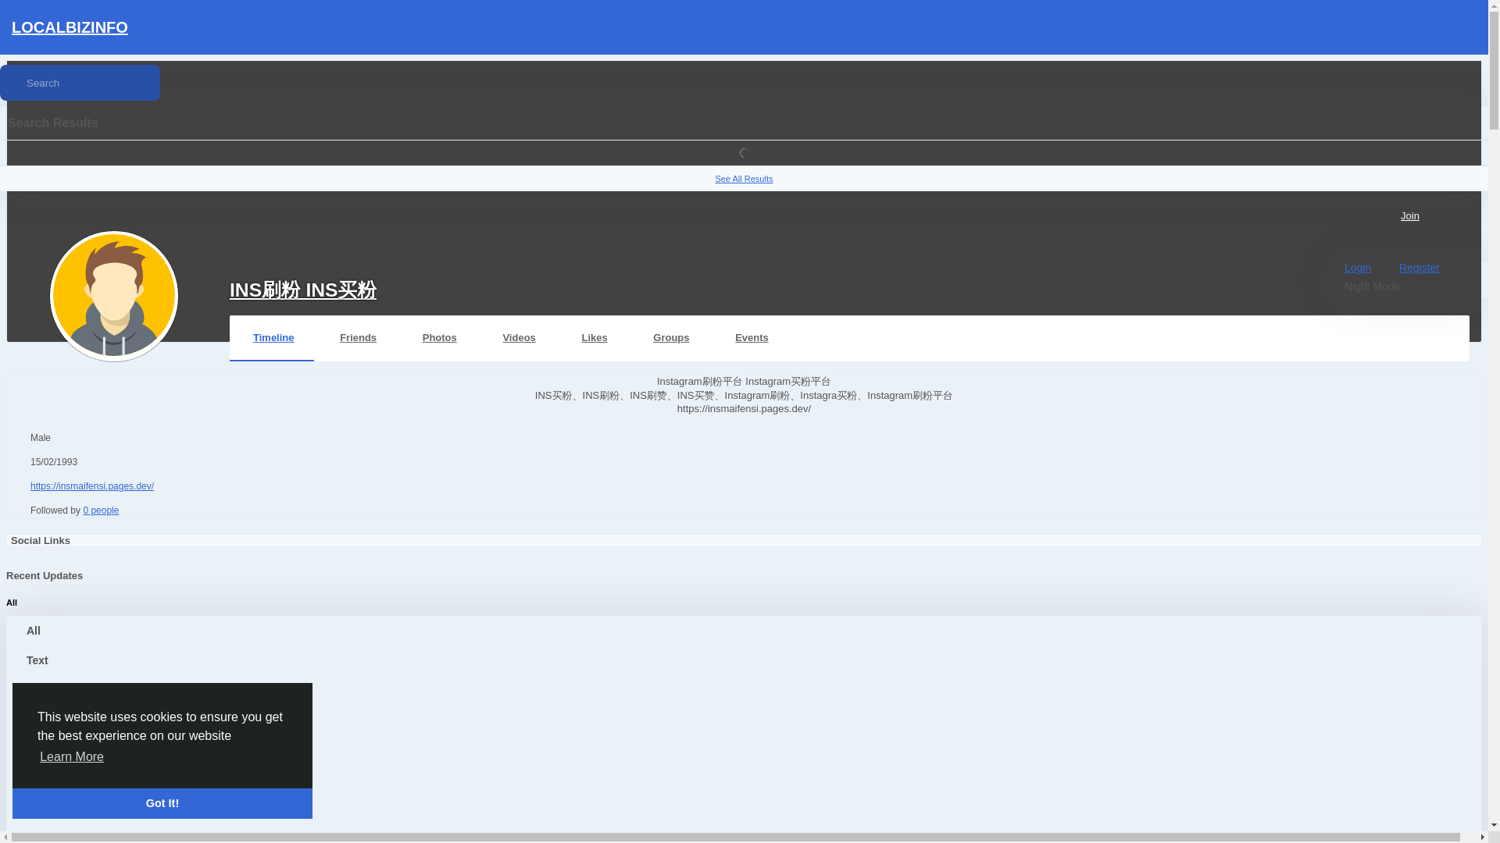1500x843 pixels.
Task: Click the Login link
Action: (1357, 268)
